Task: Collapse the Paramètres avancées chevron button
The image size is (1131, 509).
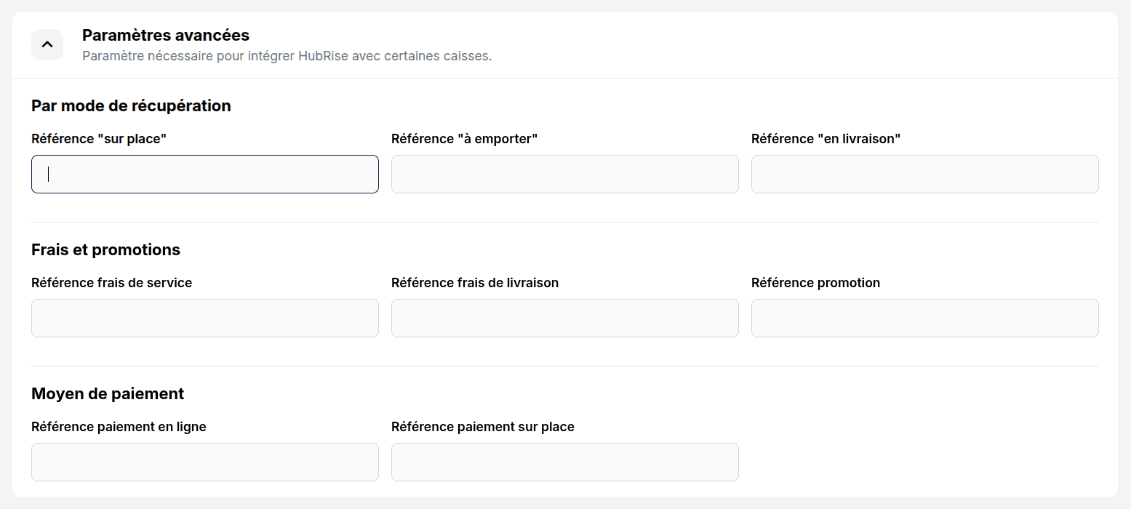Action: (47, 44)
